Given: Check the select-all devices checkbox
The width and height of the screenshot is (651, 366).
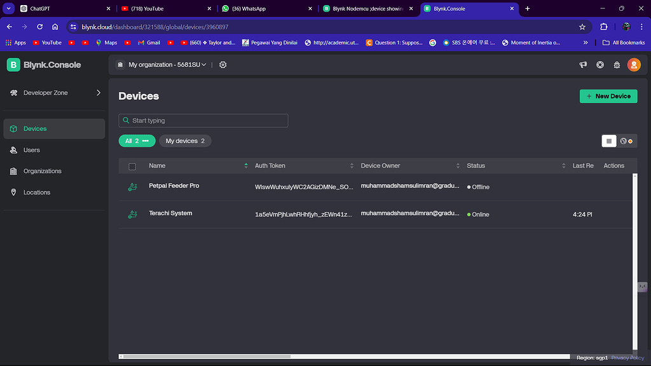Looking at the screenshot, I should click(x=133, y=165).
